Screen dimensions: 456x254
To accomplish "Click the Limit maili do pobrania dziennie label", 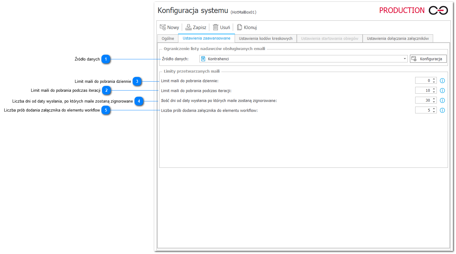I will point(190,81).
